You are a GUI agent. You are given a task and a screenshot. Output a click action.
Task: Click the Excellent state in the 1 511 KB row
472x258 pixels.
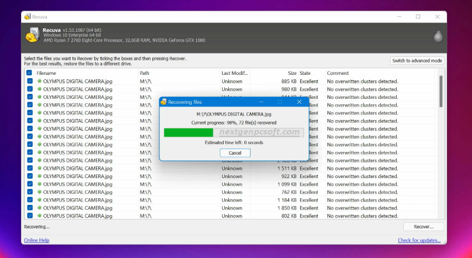coord(309,168)
